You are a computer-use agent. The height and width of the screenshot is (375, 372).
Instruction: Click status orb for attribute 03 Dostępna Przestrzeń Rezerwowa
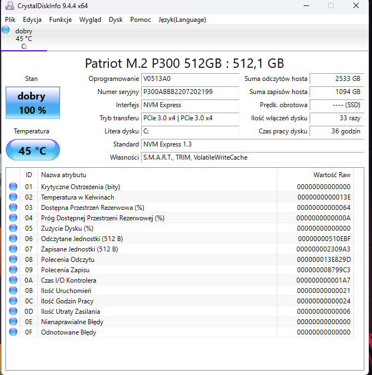(x=13, y=207)
